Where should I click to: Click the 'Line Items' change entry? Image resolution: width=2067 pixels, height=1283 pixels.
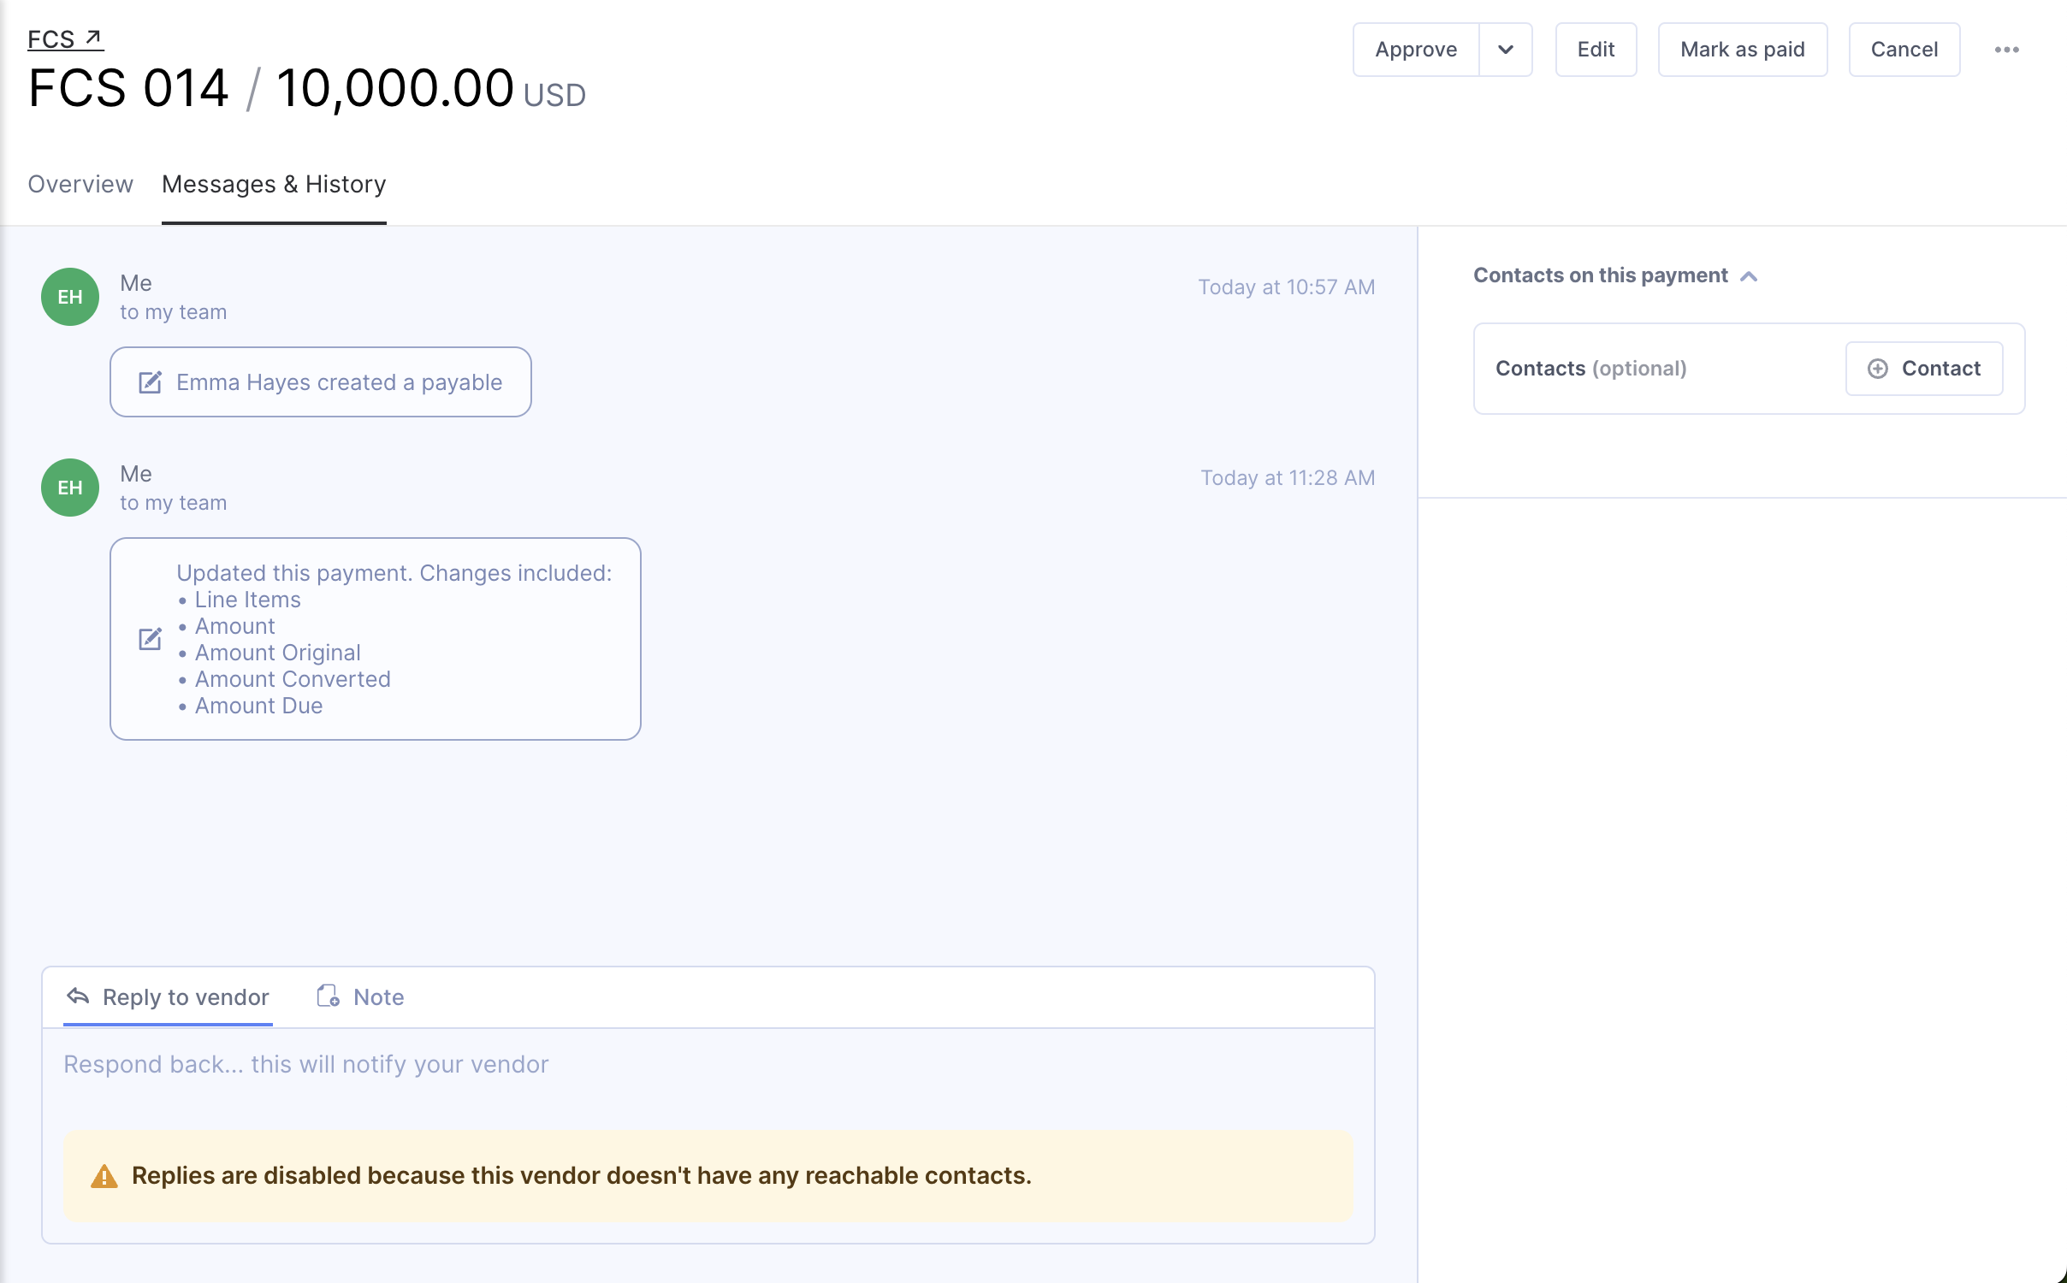247,600
